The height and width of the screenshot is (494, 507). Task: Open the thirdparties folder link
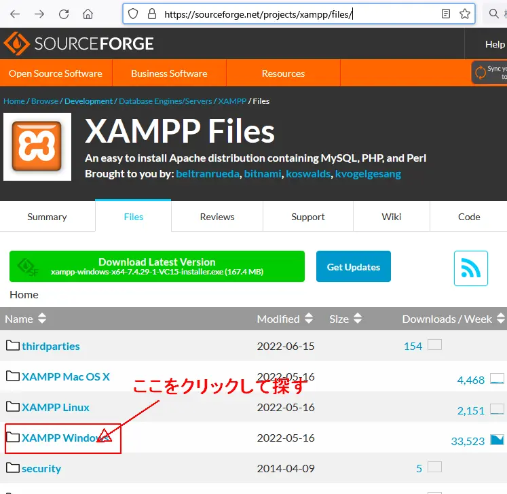51,346
